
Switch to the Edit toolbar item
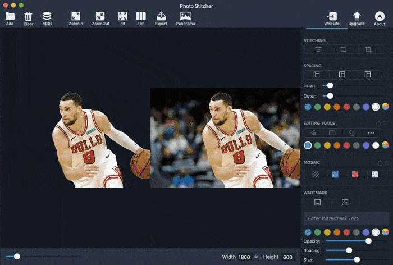[141, 16]
